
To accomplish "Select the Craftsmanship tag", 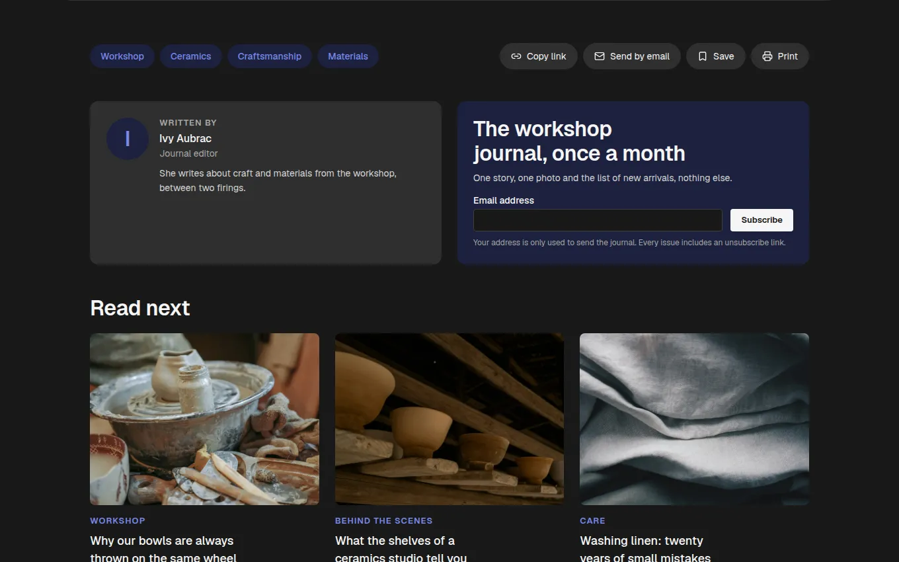I will pyautogui.click(x=270, y=56).
